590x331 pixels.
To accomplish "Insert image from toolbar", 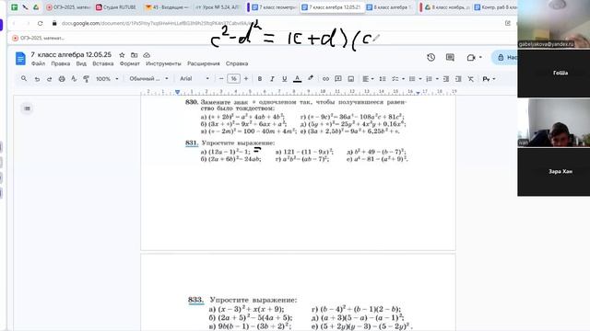I will tap(350, 79).
